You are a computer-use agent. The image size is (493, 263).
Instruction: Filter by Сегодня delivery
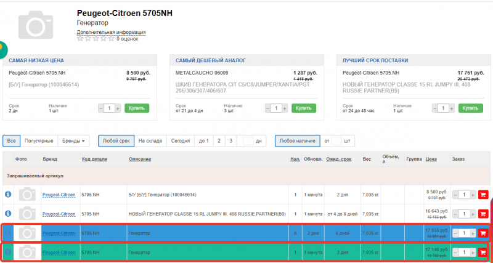click(181, 141)
